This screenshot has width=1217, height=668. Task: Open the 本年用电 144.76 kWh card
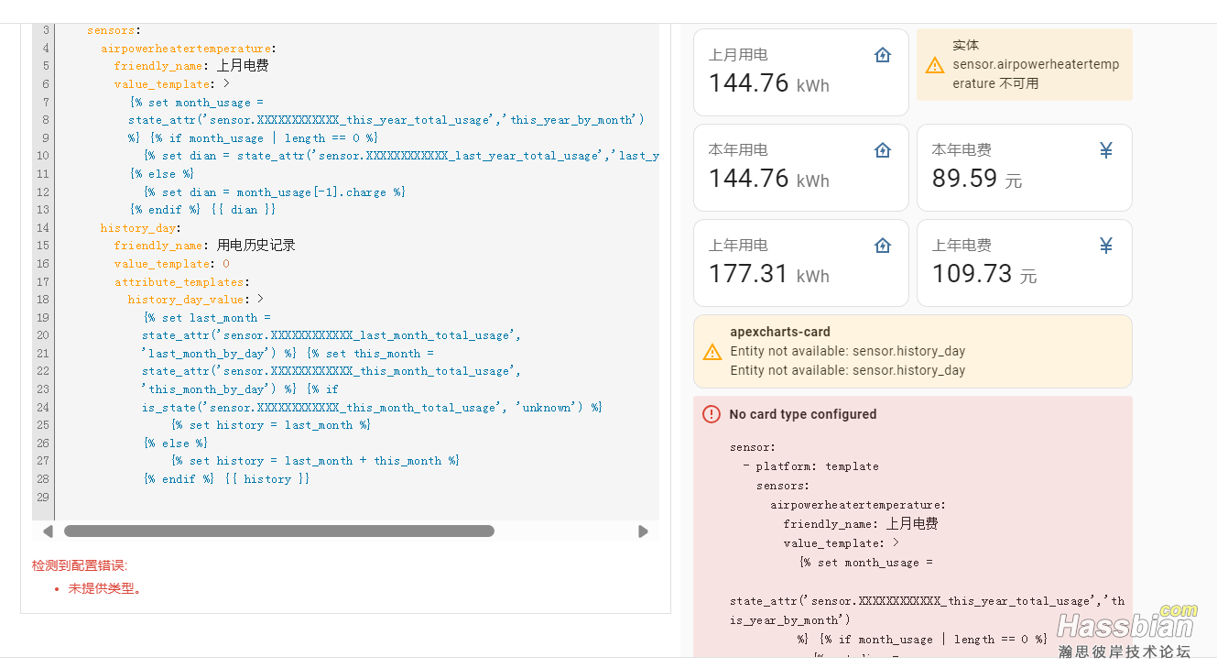[x=801, y=168]
